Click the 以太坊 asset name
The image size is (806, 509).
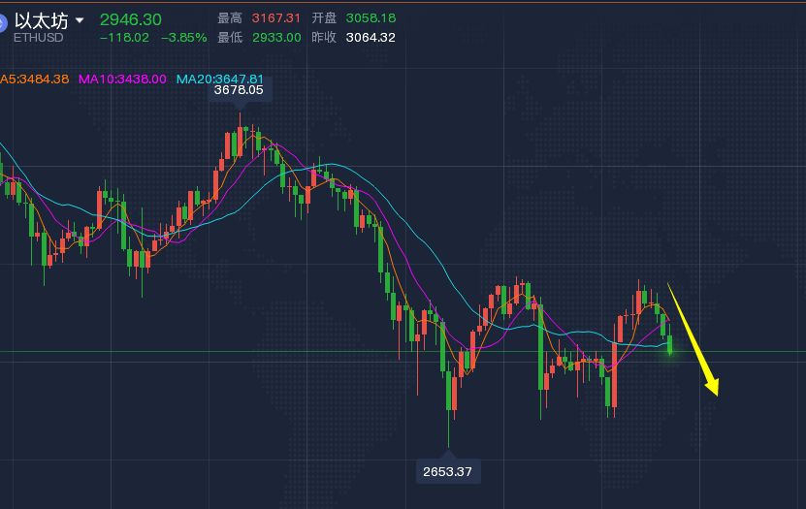(x=42, y=20)
